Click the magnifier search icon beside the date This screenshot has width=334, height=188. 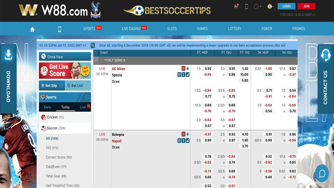[93, 45]
